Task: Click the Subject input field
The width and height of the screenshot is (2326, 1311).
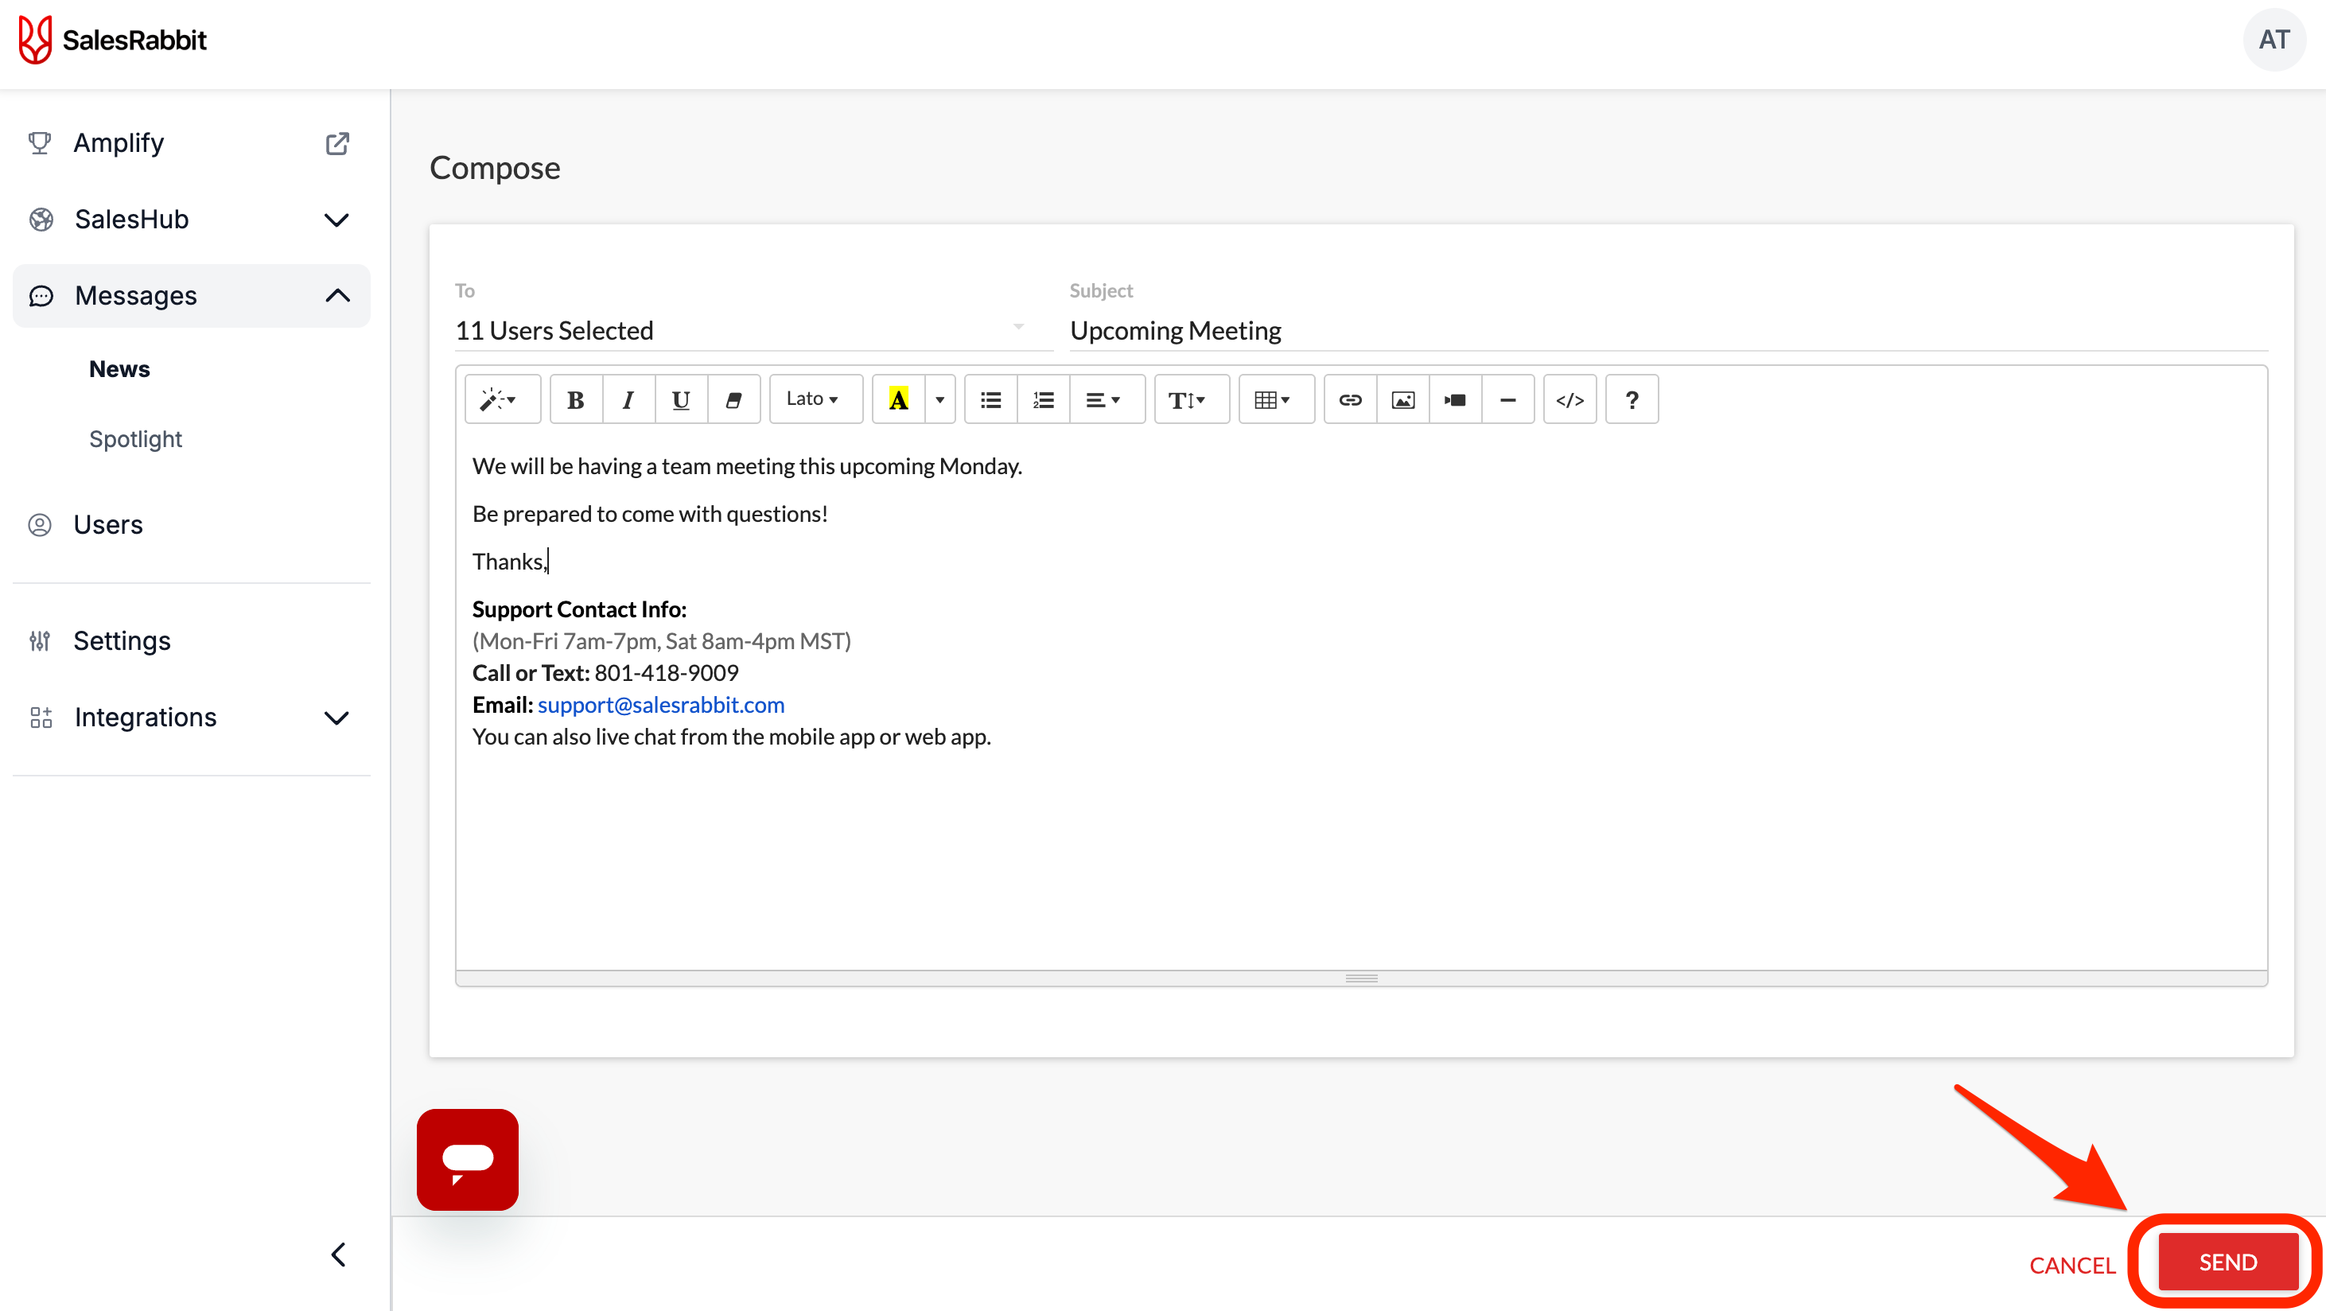Action: click(x=1665, y=330)
